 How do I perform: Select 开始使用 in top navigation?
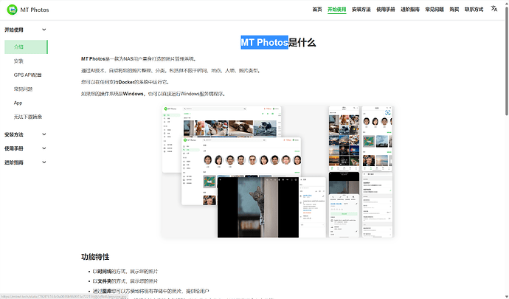point(336,10)
